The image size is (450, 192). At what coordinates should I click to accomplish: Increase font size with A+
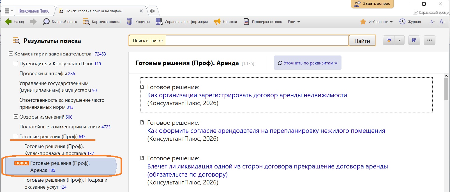tap(443, 22)
